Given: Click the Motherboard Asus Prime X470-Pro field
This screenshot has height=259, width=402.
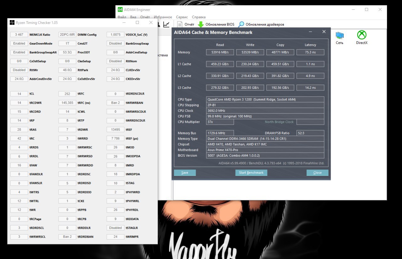Looking at the screenshot, I should click(x=265, y=150).
